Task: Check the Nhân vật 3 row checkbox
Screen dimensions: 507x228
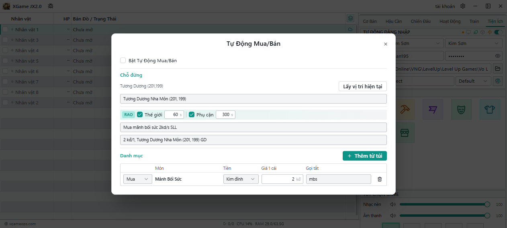Action: [x=5, y=40]
